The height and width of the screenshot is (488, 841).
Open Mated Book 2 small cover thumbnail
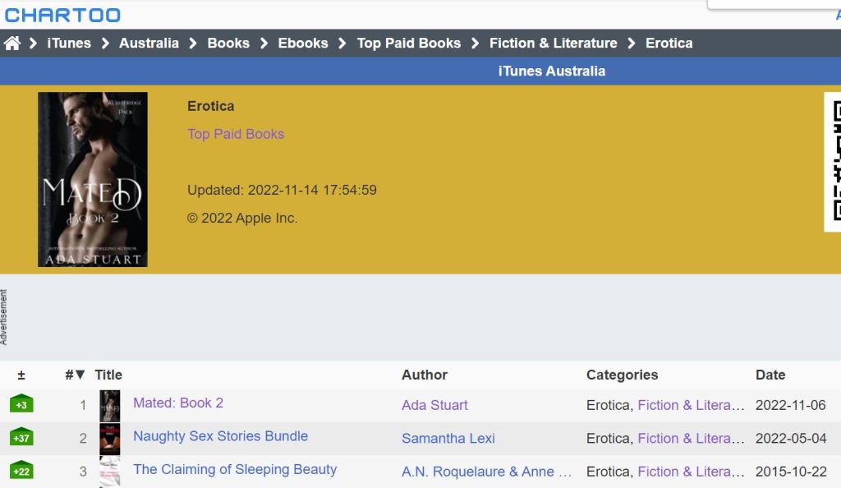click(109, 405)
